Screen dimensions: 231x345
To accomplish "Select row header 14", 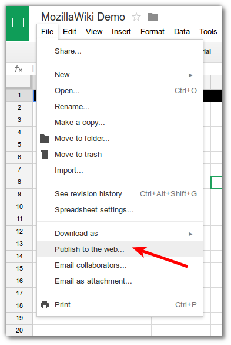I will (x=19, y=256).
